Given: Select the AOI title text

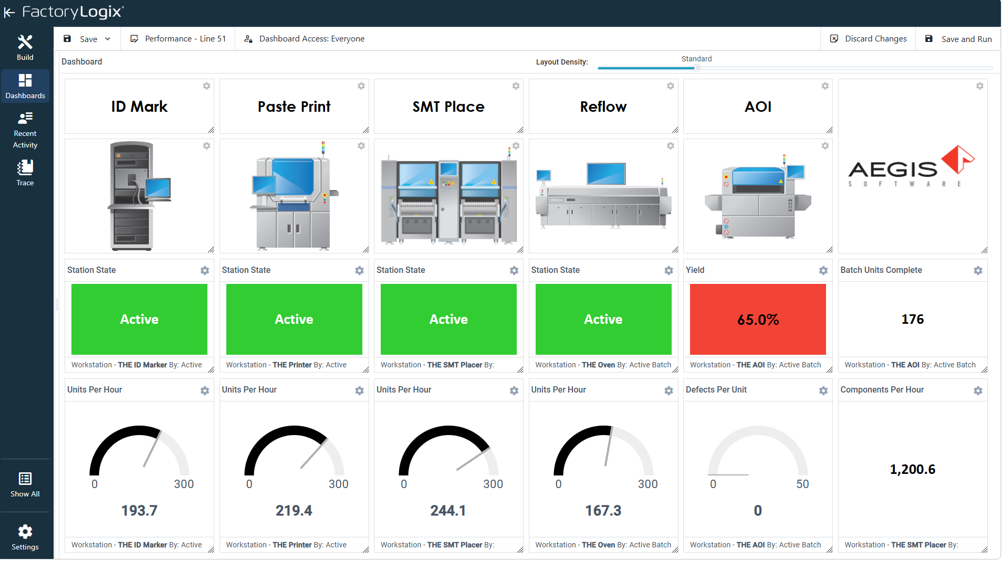Looking at the screenshot, I should click(758, 107).
